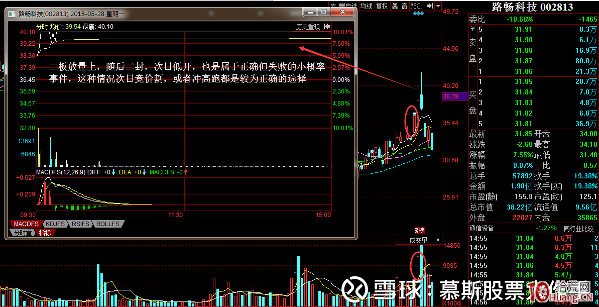Click the 历史重现 replay button

pos(307,27)
